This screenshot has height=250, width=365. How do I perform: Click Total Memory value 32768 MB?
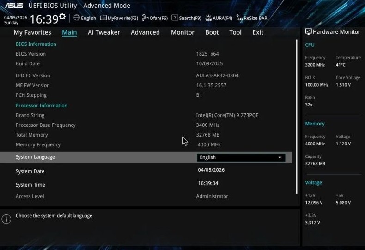pyautogui.click(x=207, y=135)
